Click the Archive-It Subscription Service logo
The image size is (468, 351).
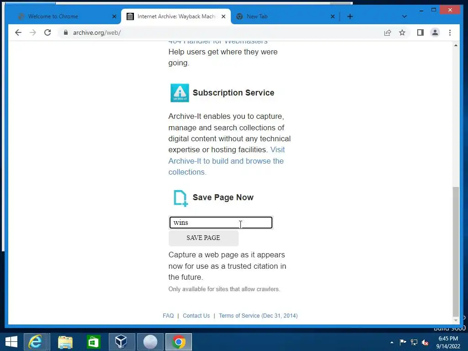pos(180,93)
